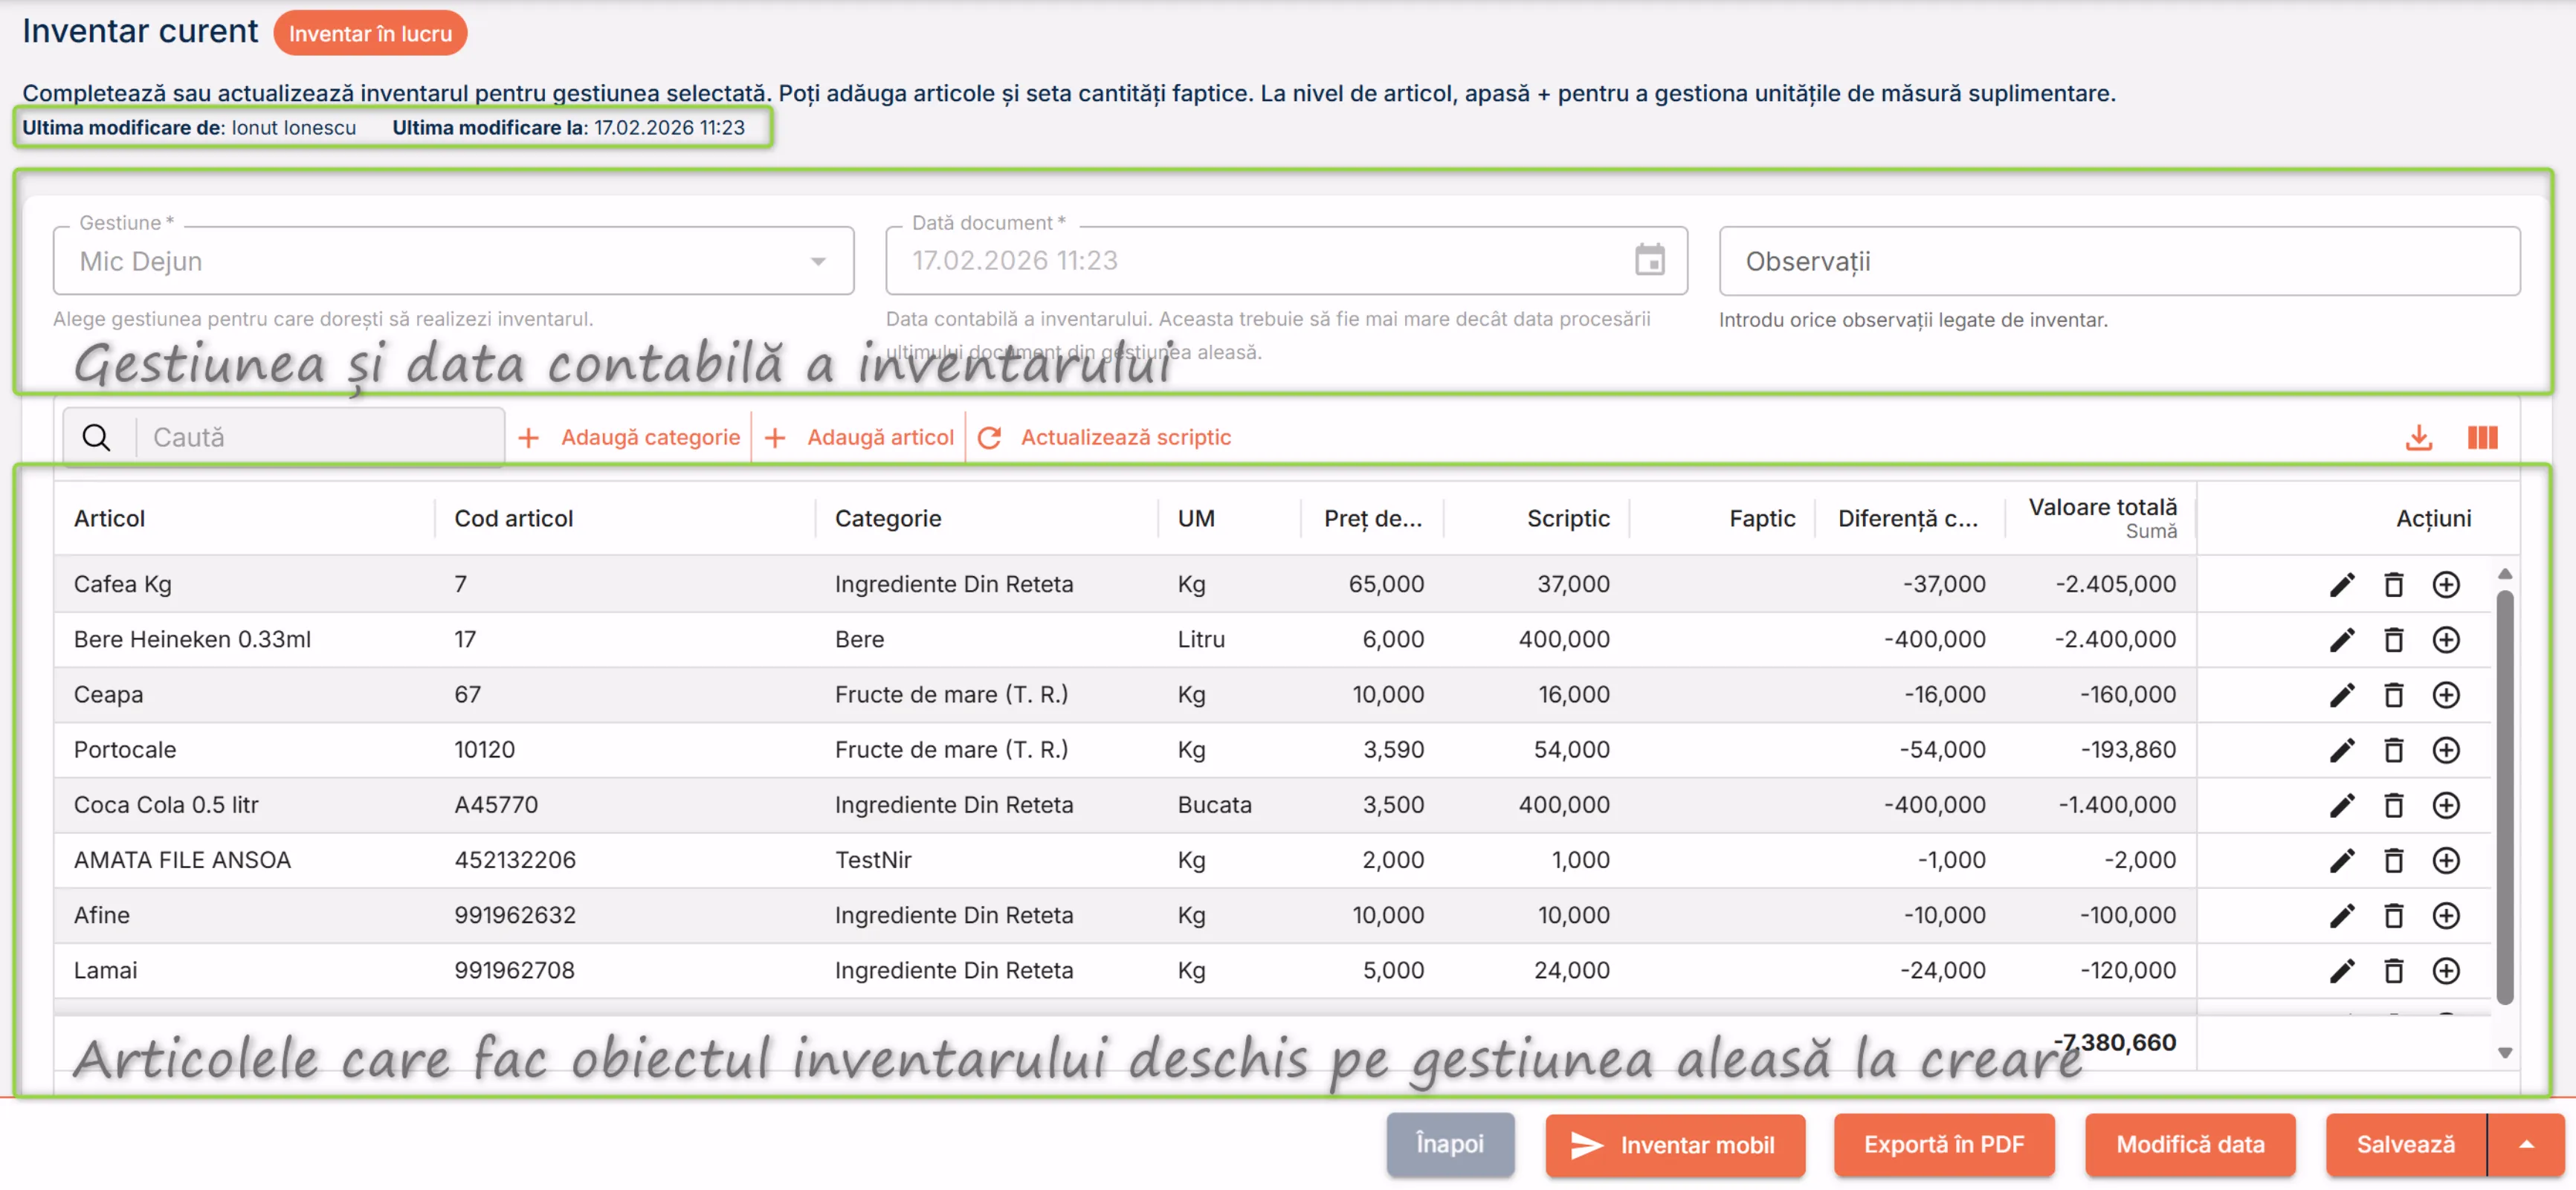Sort by Scriptic column header
Image resolution: width=2576 pixels, height=1190 pixels.
coord(1568,518)
